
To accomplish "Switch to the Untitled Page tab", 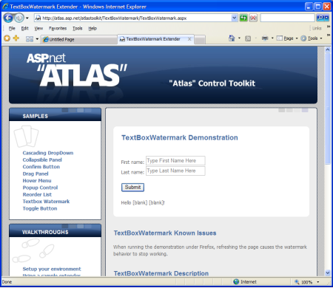I will pyautogui.click(x=78, y=39).
